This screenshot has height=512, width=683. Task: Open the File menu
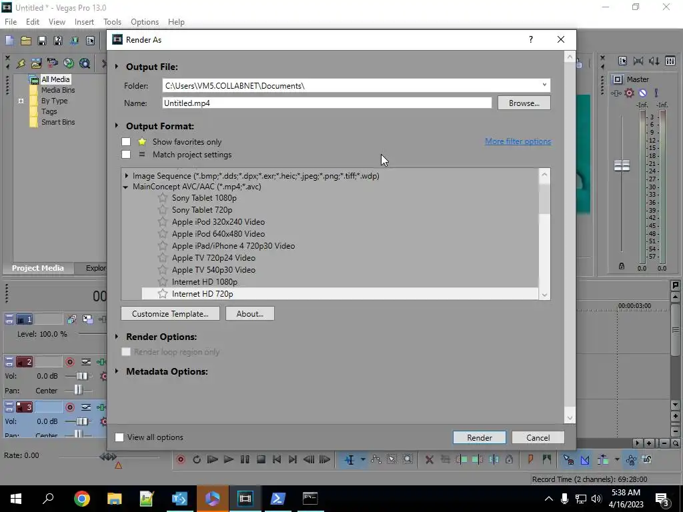click(x=11, y=22)
